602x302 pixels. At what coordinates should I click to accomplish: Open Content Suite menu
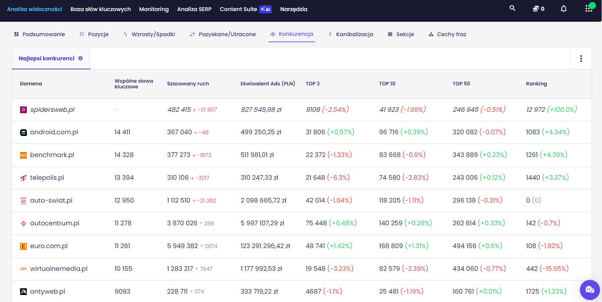(238, 9)
